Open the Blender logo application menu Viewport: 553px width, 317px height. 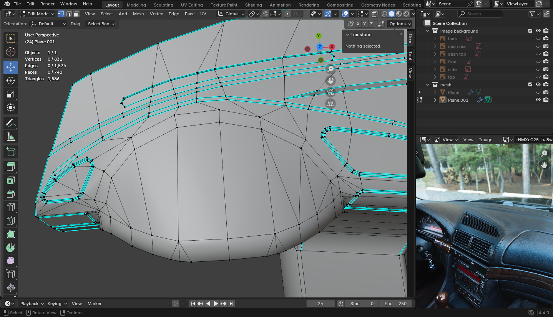tap(7, 4)
